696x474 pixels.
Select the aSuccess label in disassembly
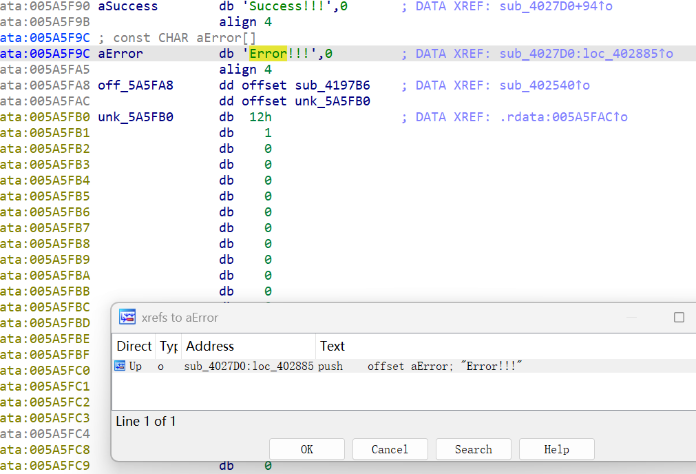(x=128, y=6)
